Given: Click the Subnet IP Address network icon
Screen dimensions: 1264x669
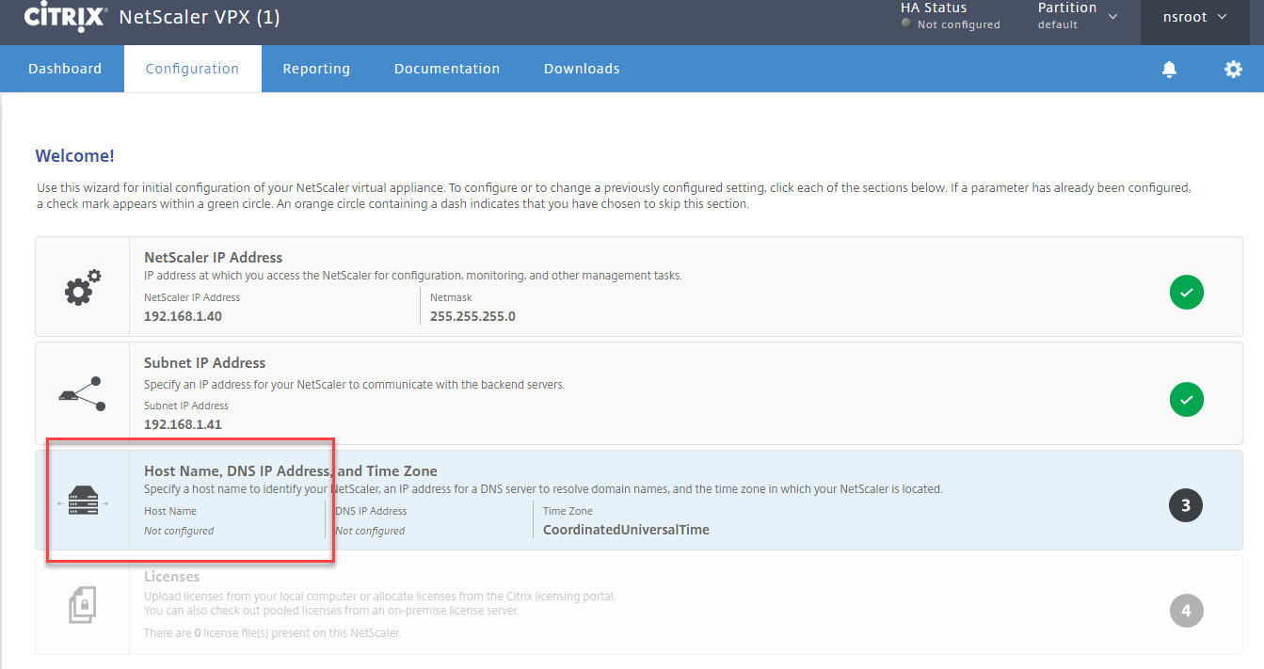Looking at the screenshot, I should point(83,393).
